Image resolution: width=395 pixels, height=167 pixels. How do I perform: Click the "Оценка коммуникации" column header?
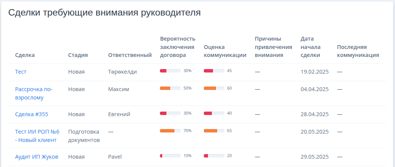click(x=225, y=51)
